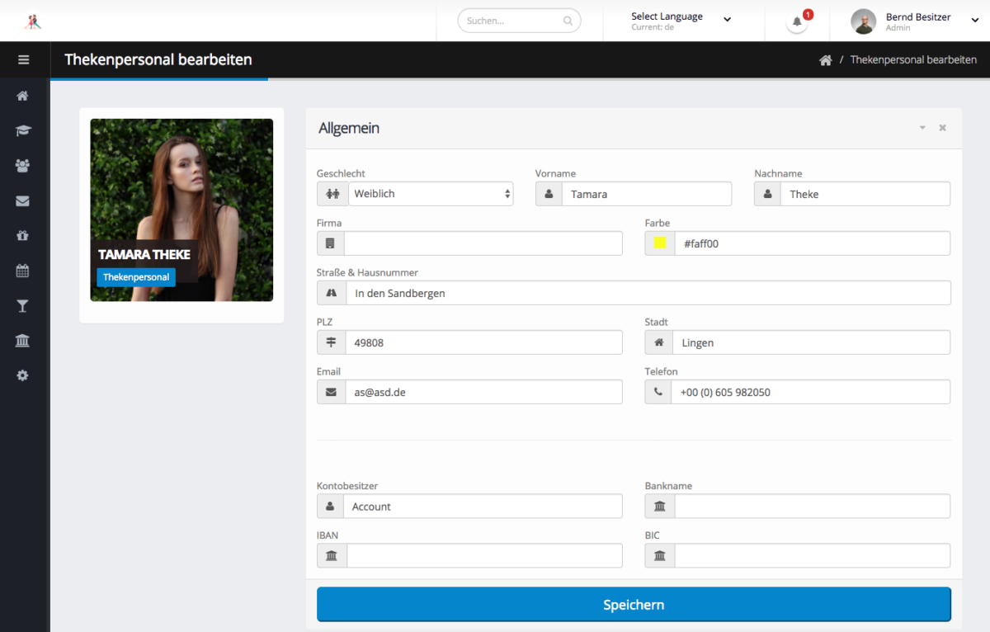Collapse the Allgemein panel
The width and height of the screenshot is (990, 632).
coord(922,128)
